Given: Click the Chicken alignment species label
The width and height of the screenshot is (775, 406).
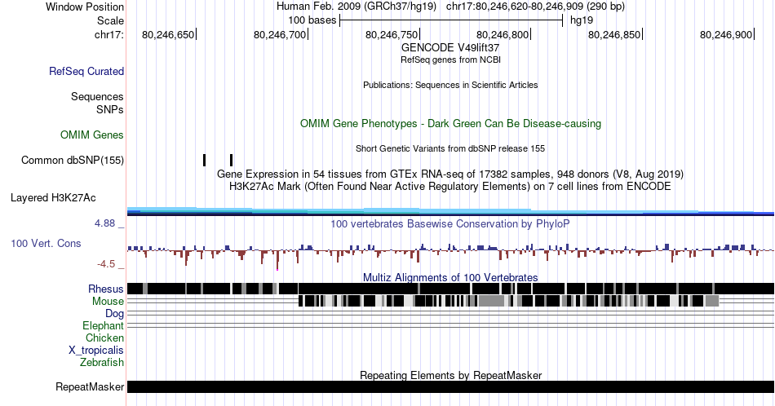Looking at the screenshot, I should point(104,338).
